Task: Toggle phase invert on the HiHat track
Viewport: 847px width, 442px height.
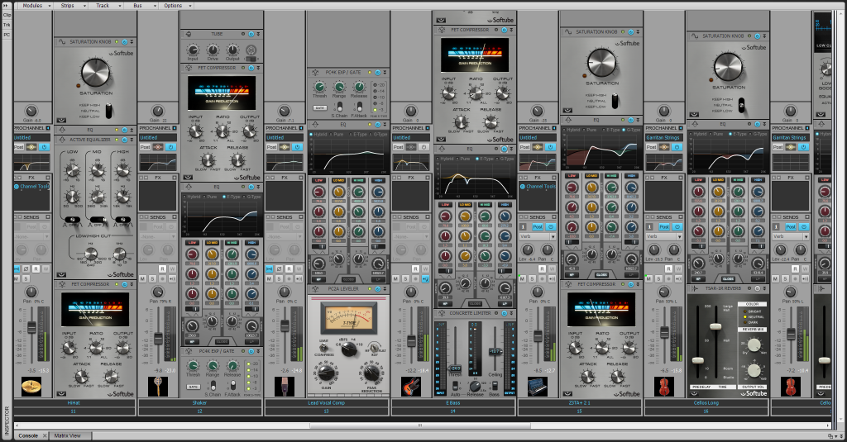Action: click(26, 269)
